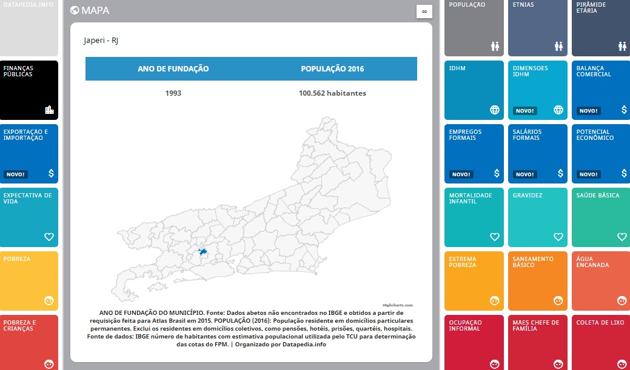Click the globe icon beside the MAPA title

click(x=75, y=10)
